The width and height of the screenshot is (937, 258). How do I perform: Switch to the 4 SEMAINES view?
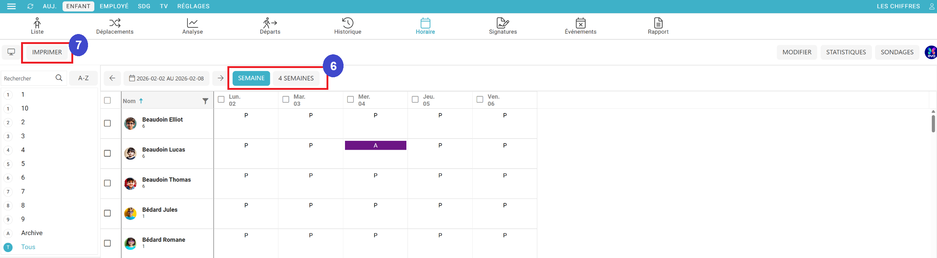coord(296,78)
